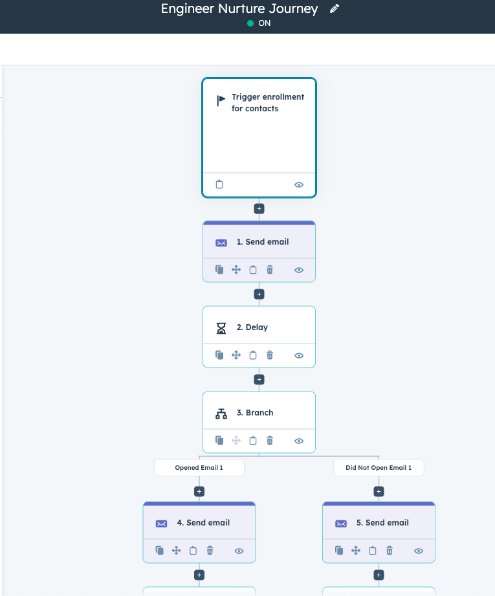Click the "Did Not Open Email 1" branch label
Screen dimensions: 495x596
pos(379,467)
